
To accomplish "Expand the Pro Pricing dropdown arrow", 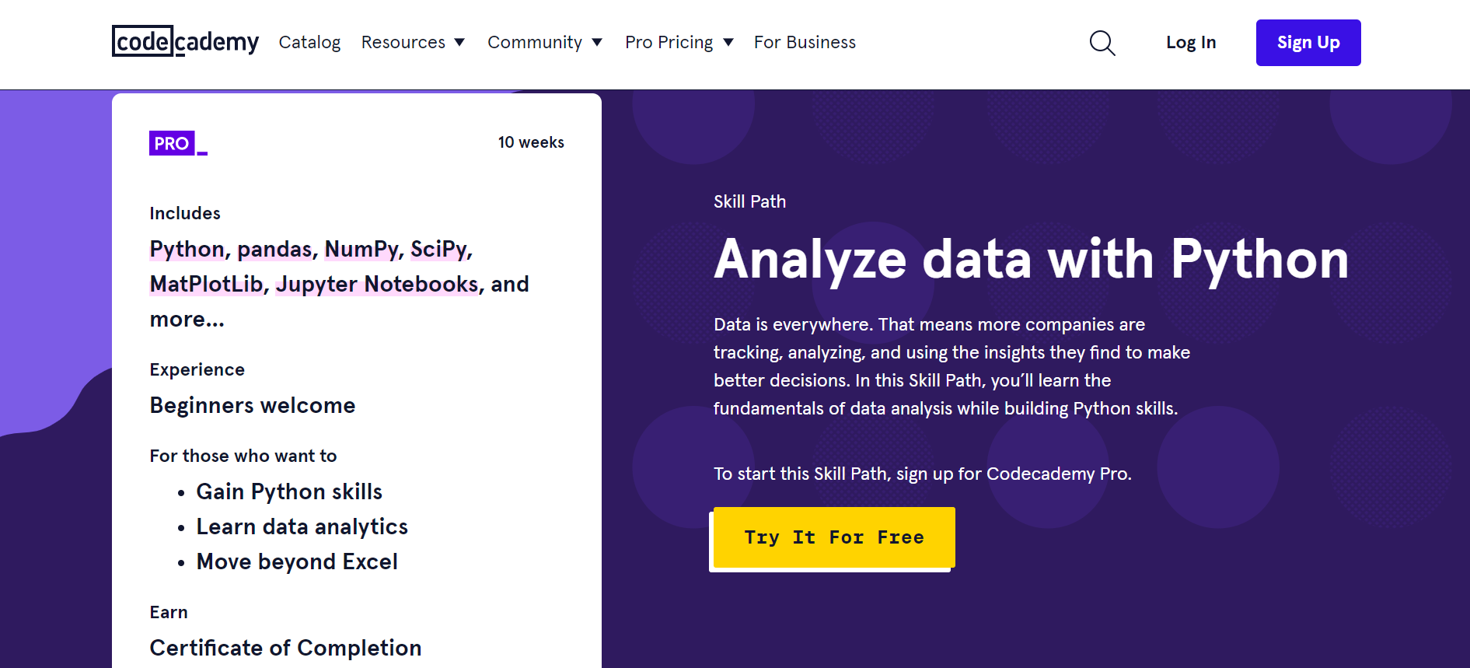I will click(x=728, y=43).
